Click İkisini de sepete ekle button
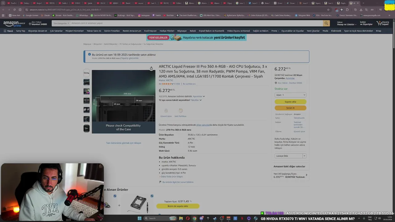 [x=178, y=206]
